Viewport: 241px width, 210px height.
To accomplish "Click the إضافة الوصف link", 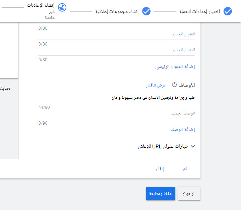I will coord(183,129).
